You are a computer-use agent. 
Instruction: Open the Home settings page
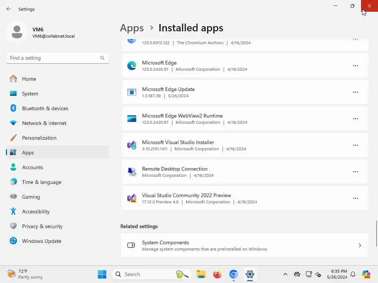coord(57,79)
